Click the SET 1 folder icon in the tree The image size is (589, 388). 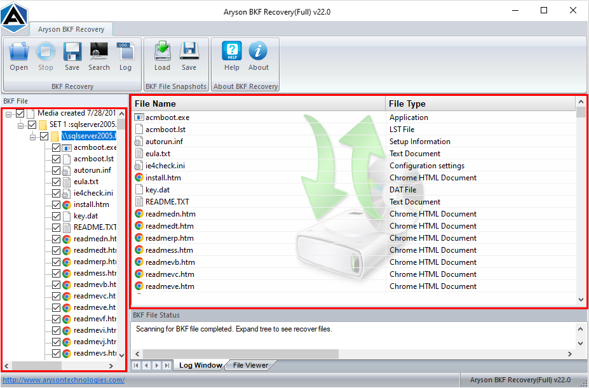(43, 124)
